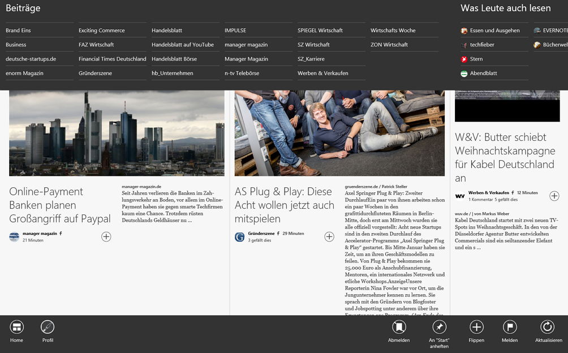
Task: Open lowercase manager magazin source
Action: [x=246, y=45]
